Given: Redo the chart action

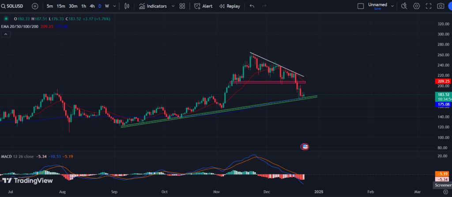Looking at the screenshot, I should [264, 6].
